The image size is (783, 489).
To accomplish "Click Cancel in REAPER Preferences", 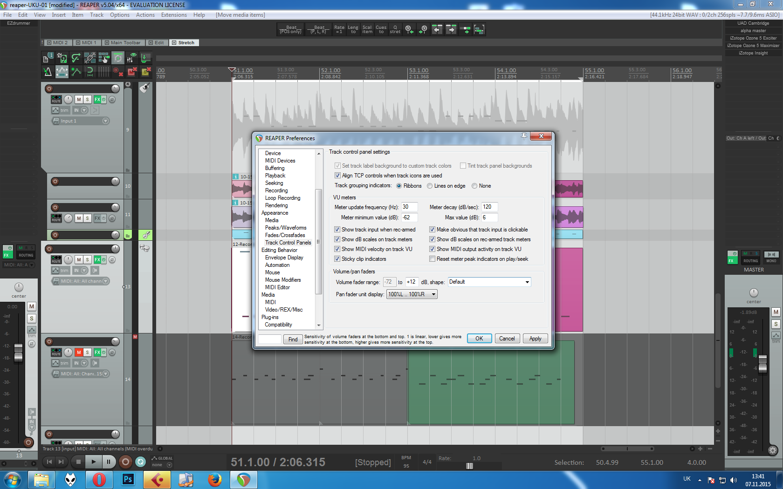I will point(507,339).
